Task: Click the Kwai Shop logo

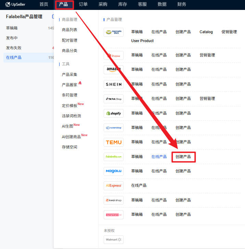Action: (x=114, y=200)
